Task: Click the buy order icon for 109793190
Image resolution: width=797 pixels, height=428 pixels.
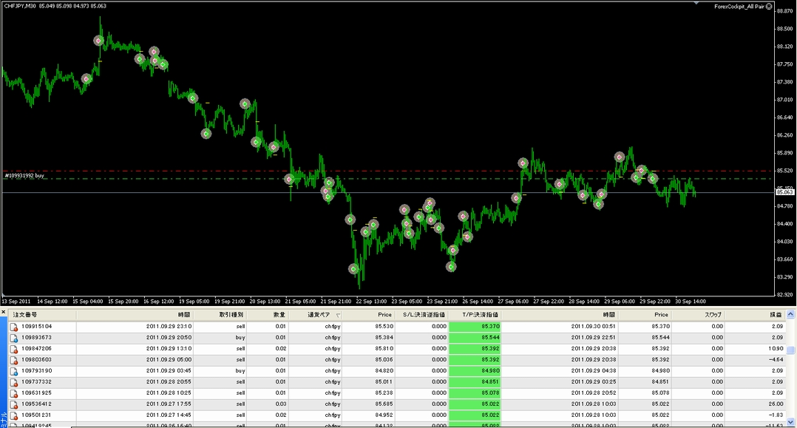Action: [x=14, y=371]
